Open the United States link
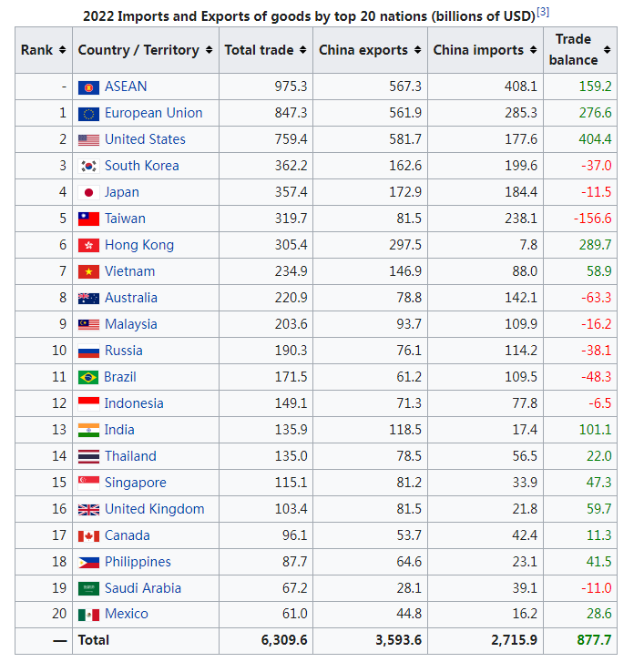This screenshot has height=662, width=644. click(145, 139)
